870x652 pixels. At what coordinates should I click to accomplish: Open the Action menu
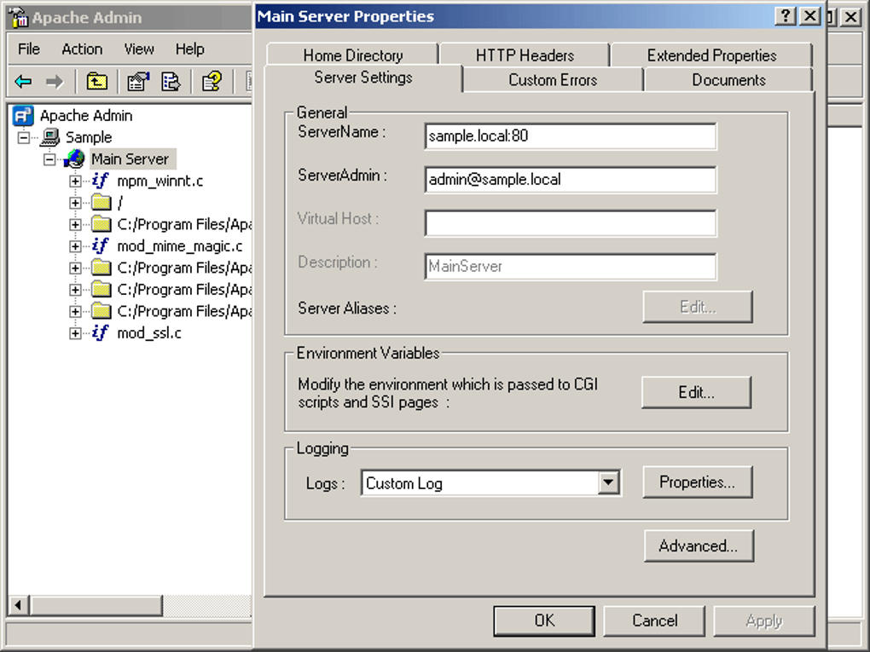click(81, 49)
